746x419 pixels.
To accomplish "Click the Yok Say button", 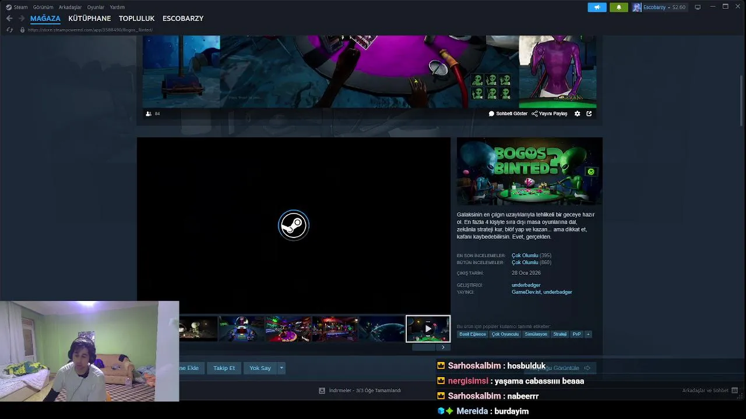I will (x=260, y=368).
